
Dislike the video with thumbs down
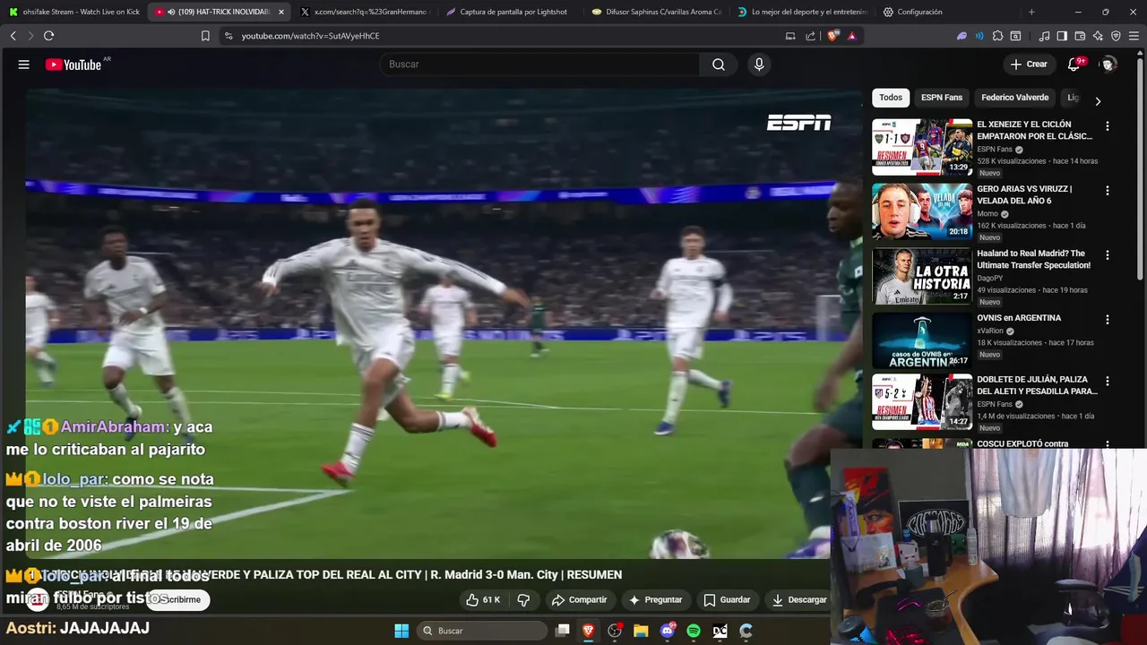coord(524,599)
